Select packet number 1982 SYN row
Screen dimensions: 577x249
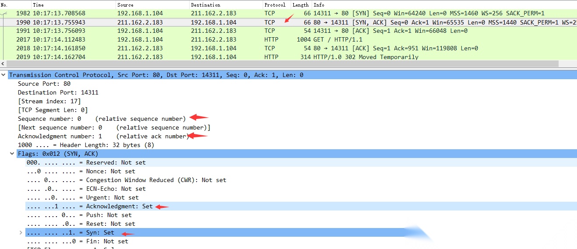click(x=288, y=13)
